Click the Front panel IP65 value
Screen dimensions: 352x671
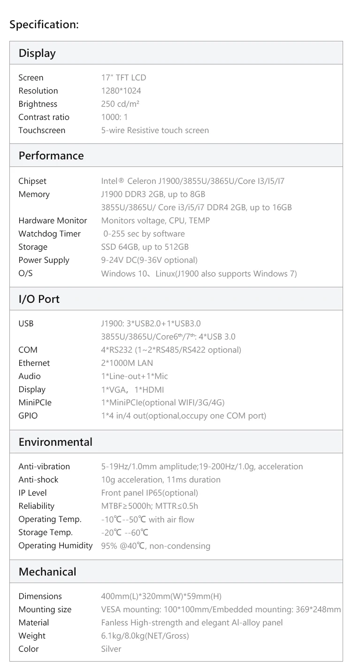point(150,493)
